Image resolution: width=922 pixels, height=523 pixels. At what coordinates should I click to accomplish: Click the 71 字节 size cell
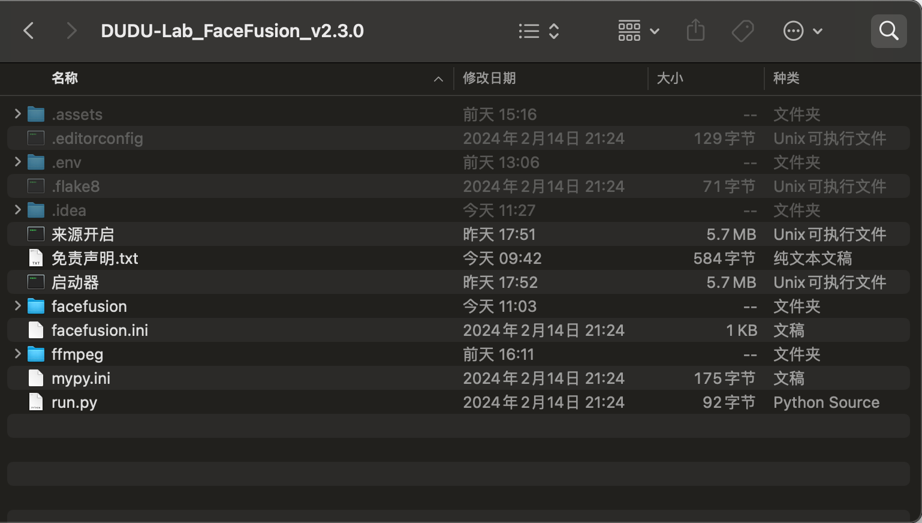[729, 187]
